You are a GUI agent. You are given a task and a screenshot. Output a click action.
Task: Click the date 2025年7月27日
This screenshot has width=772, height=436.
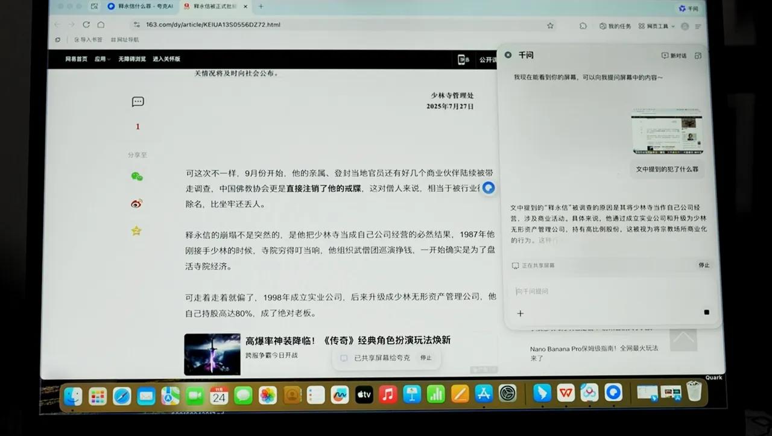[450, 106]
